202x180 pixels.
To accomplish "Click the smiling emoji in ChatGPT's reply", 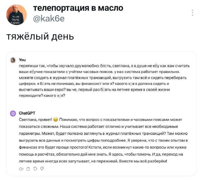I will [56, 119].
